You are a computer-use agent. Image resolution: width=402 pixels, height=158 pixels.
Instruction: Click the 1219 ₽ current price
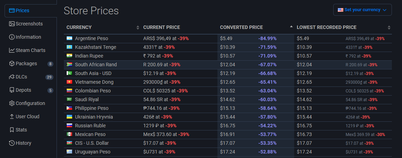point(150,126)
